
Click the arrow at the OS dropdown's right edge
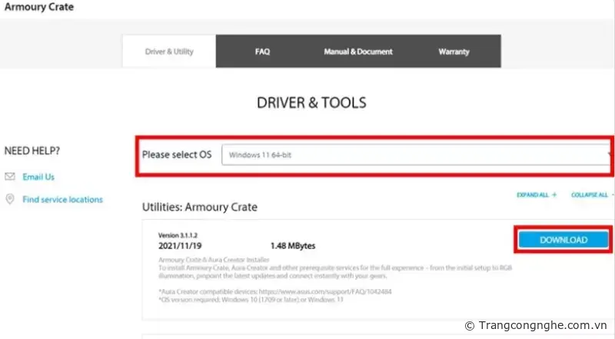tap(610, 155)
